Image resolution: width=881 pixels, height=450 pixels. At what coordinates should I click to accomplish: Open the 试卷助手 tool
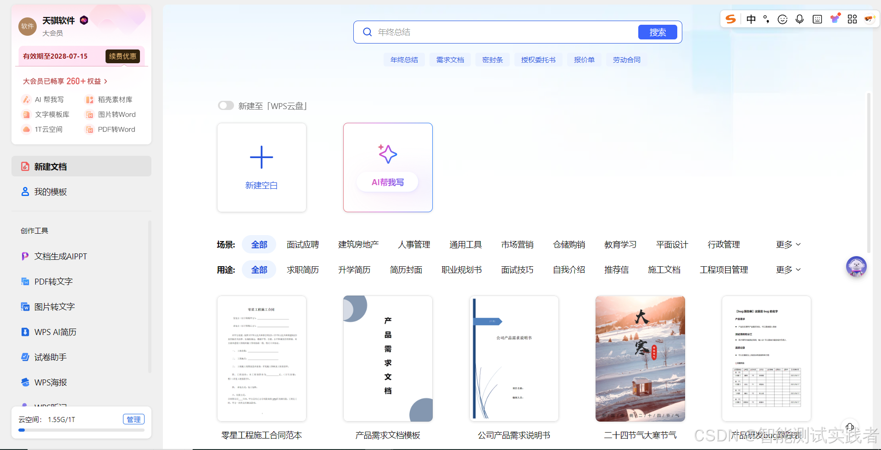50,357
